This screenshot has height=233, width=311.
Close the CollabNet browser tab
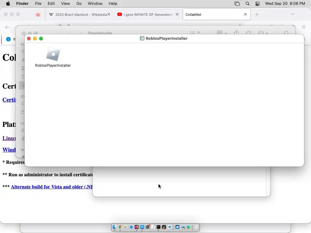click(x=245, y=14)
